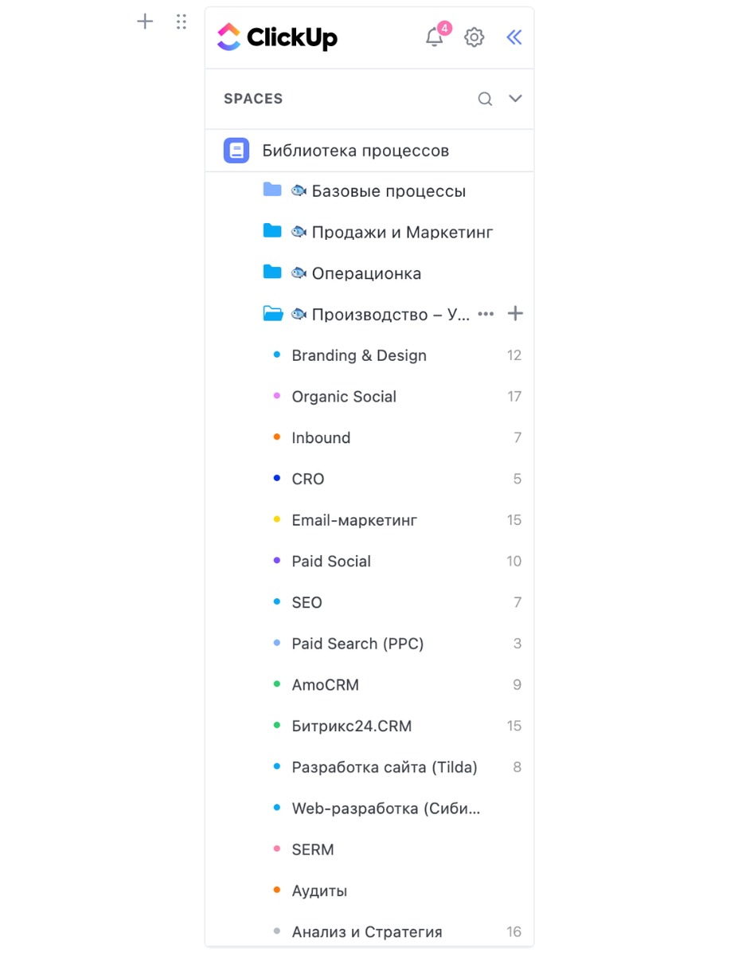Open the Paid Search (PPC) list

357,644
